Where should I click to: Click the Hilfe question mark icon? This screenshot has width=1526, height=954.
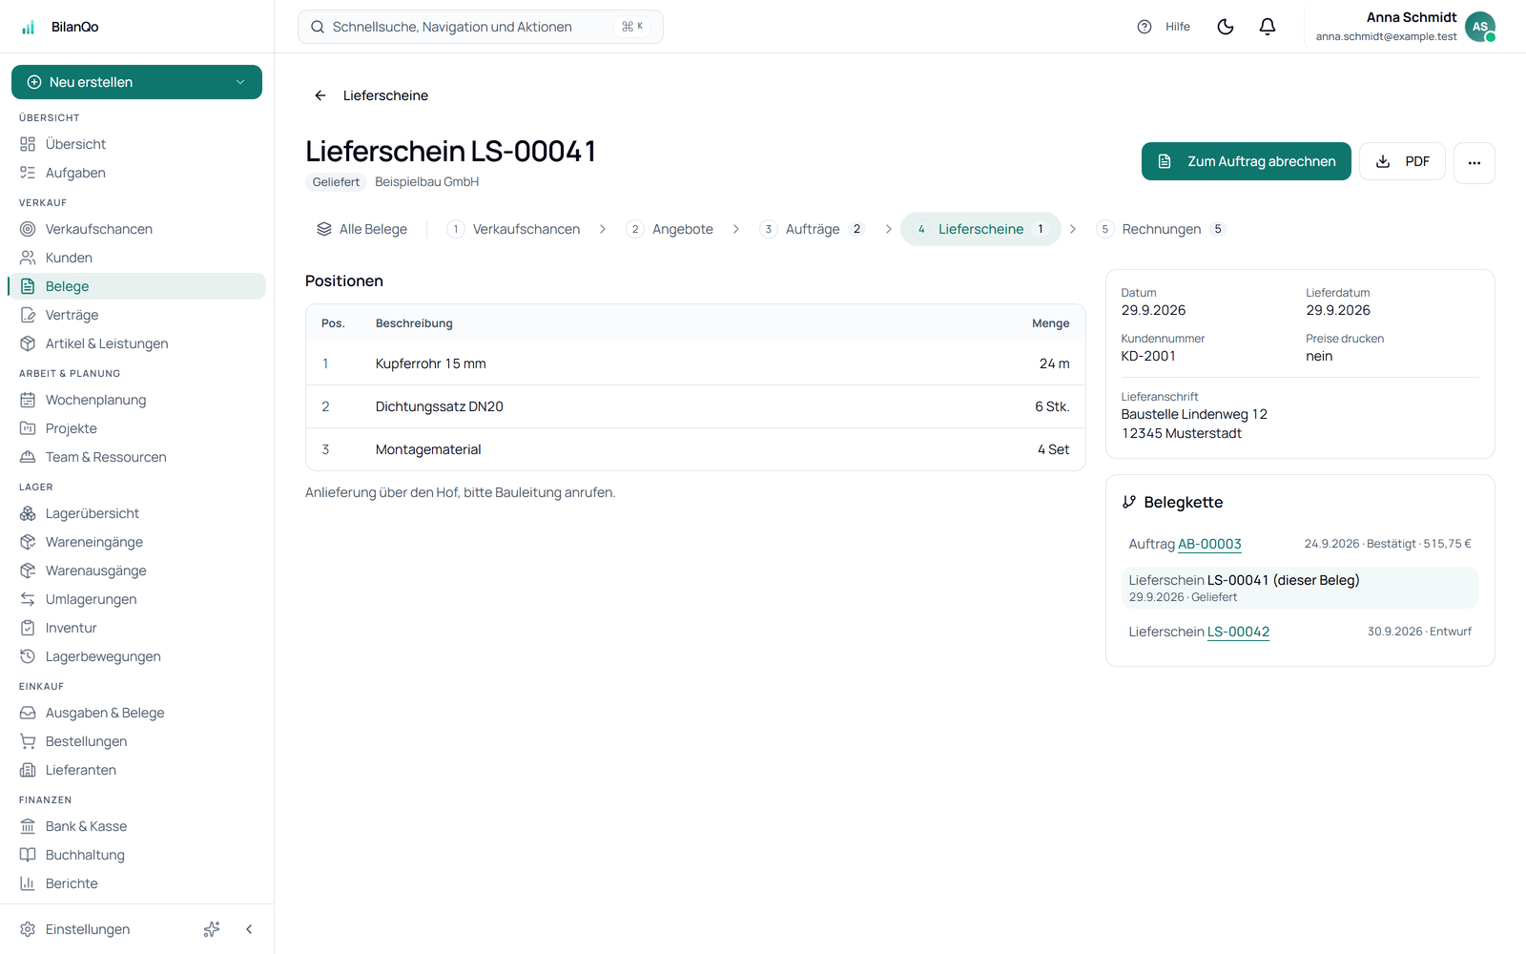coord(1144,27)
